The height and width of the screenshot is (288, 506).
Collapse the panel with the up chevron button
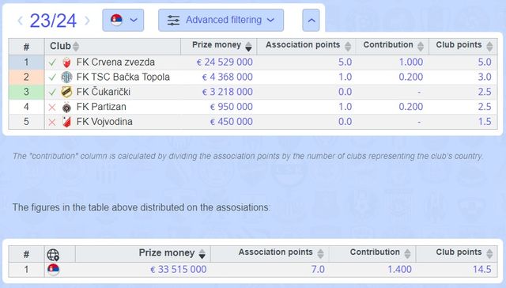(x=311, y=20)
